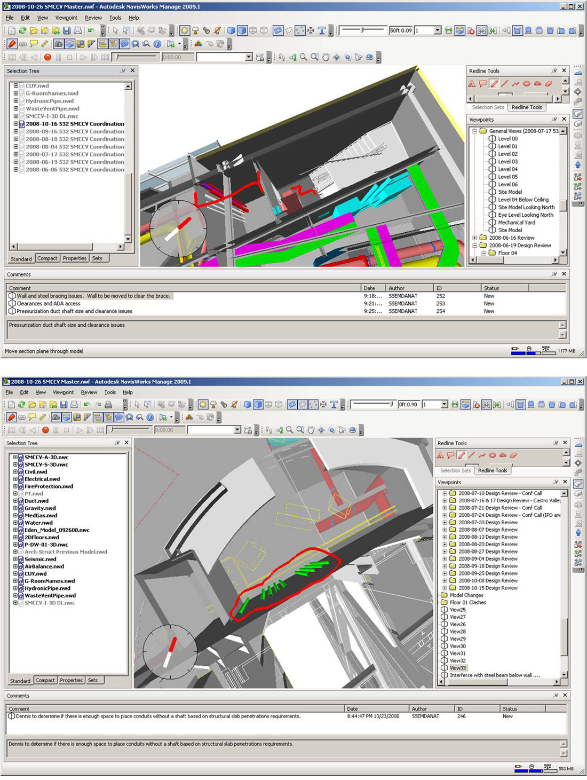Expand 2008-09-04 Design Review folder
This screenshot has width=587, height=780.
click(x=445, y=559)
